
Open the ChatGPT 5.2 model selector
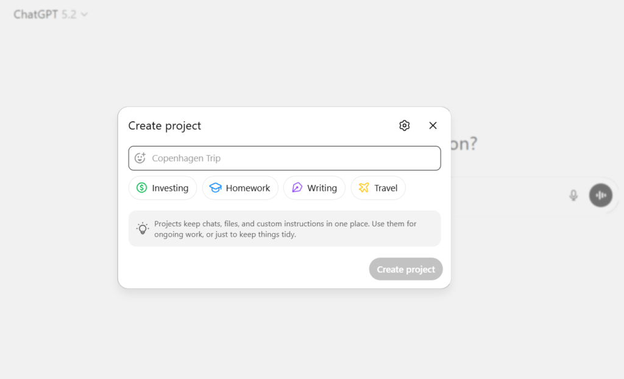coord(51,13)
